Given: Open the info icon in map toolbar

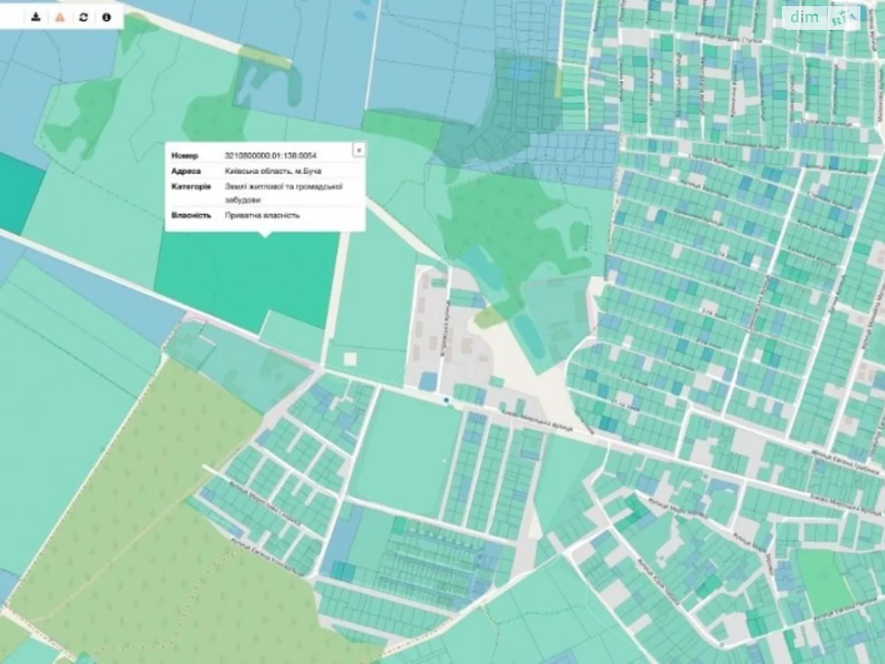Looking at the screenshot, I should [x=107, y=17].
